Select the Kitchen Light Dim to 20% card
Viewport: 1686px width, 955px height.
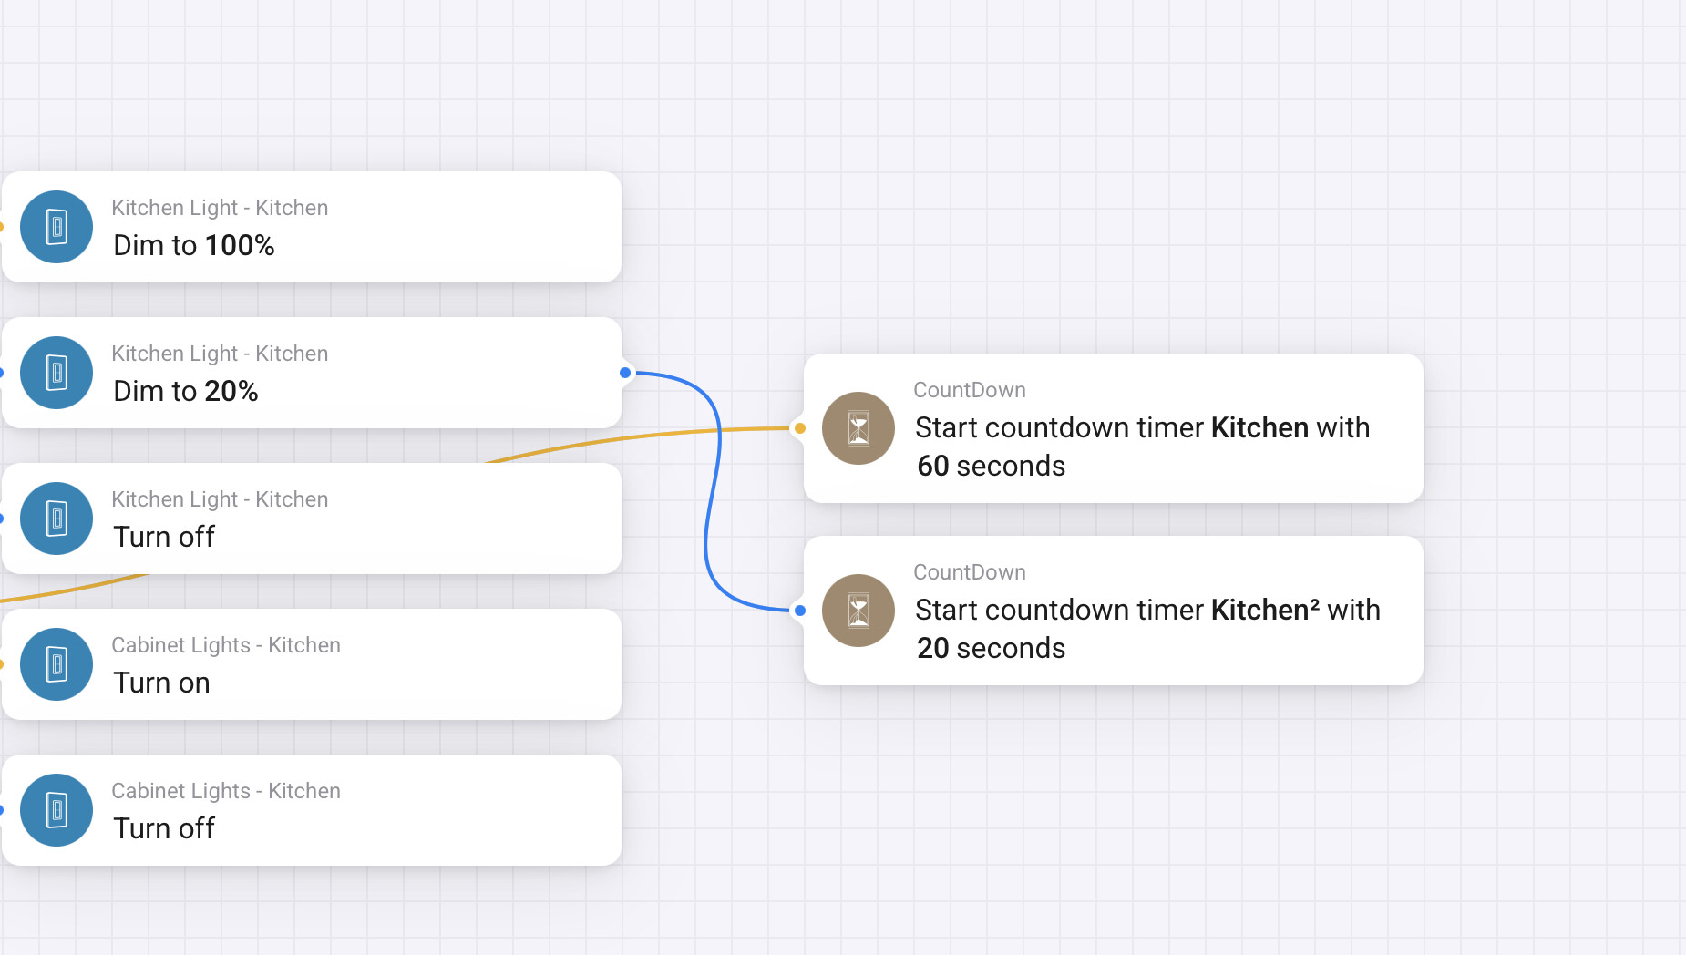(312, 373)
